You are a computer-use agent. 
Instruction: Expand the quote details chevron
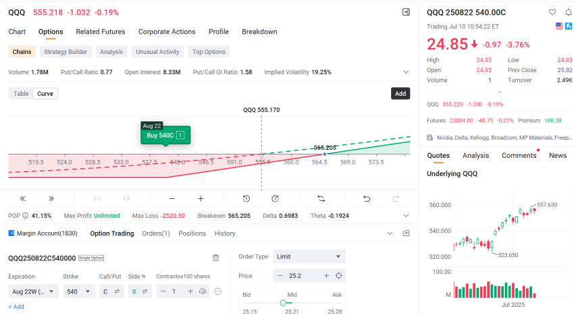point(500,92)
